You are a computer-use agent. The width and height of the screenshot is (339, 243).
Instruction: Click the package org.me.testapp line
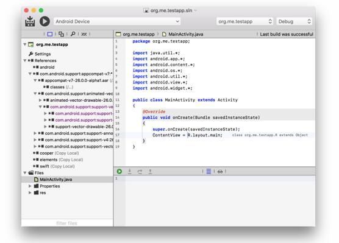(x=161, y=41)
